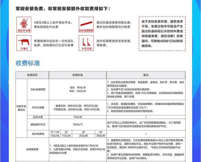Click 普通支架 pricing line
The image size is (201, 162).
[77, 106]
